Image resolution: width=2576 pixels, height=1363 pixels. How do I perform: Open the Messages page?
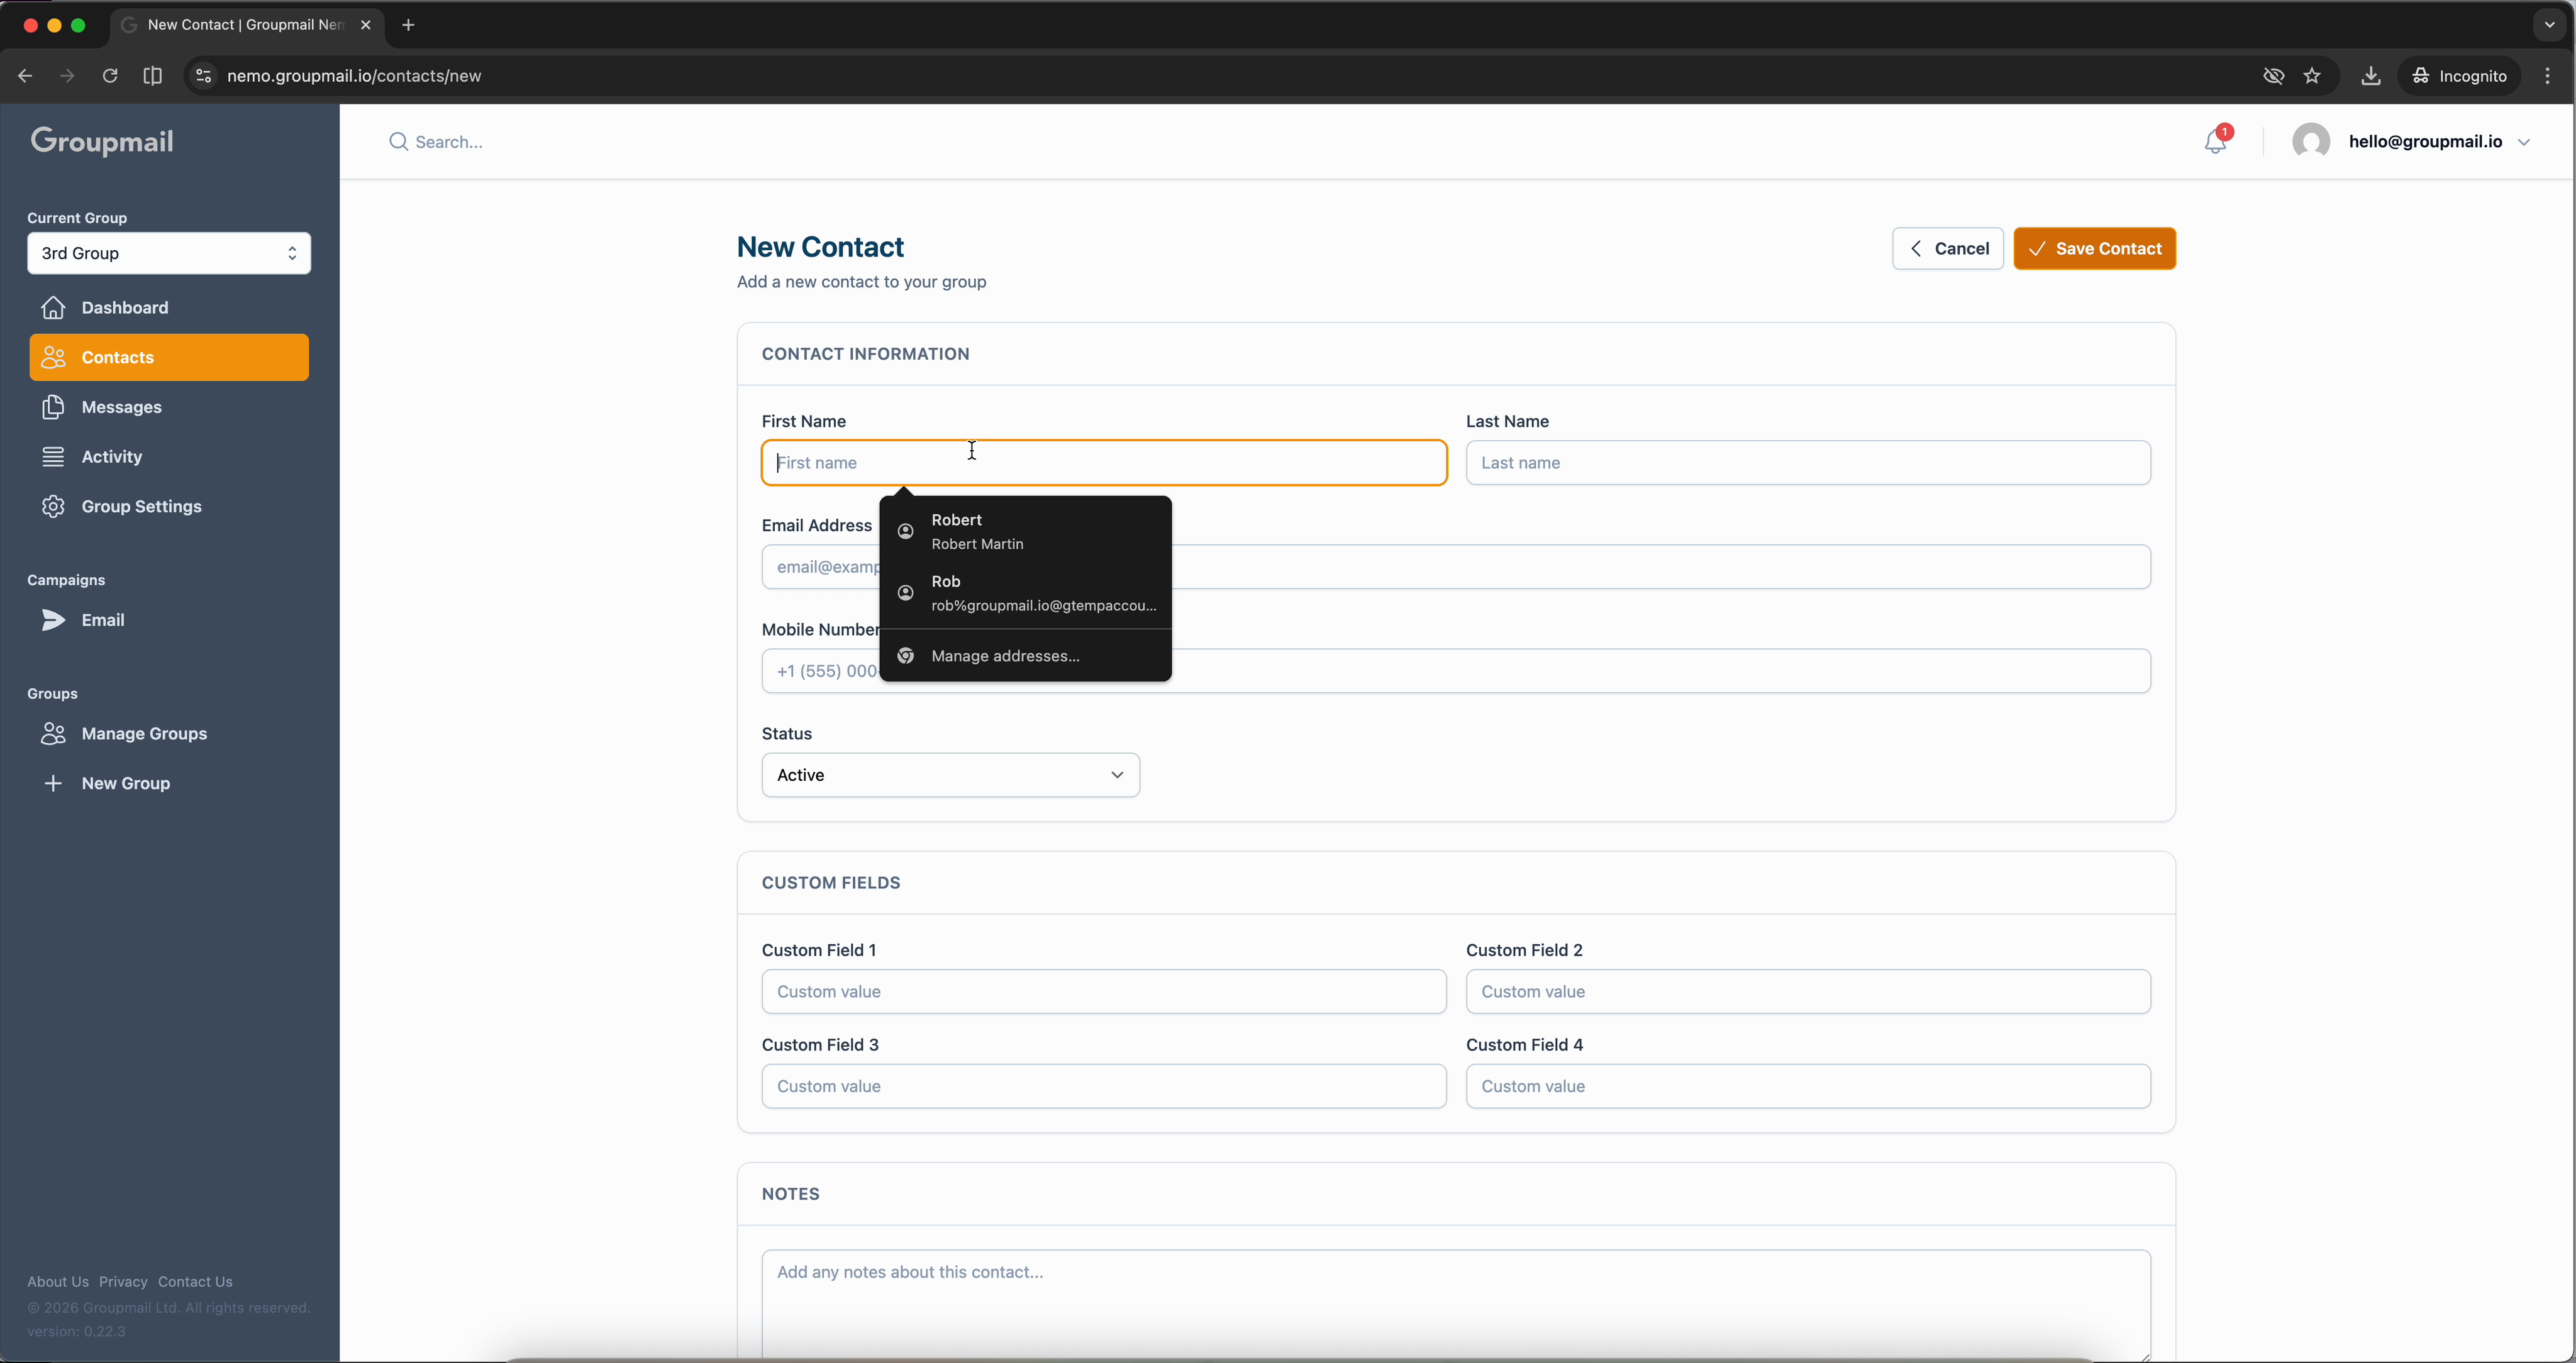(x=121, y=407)
